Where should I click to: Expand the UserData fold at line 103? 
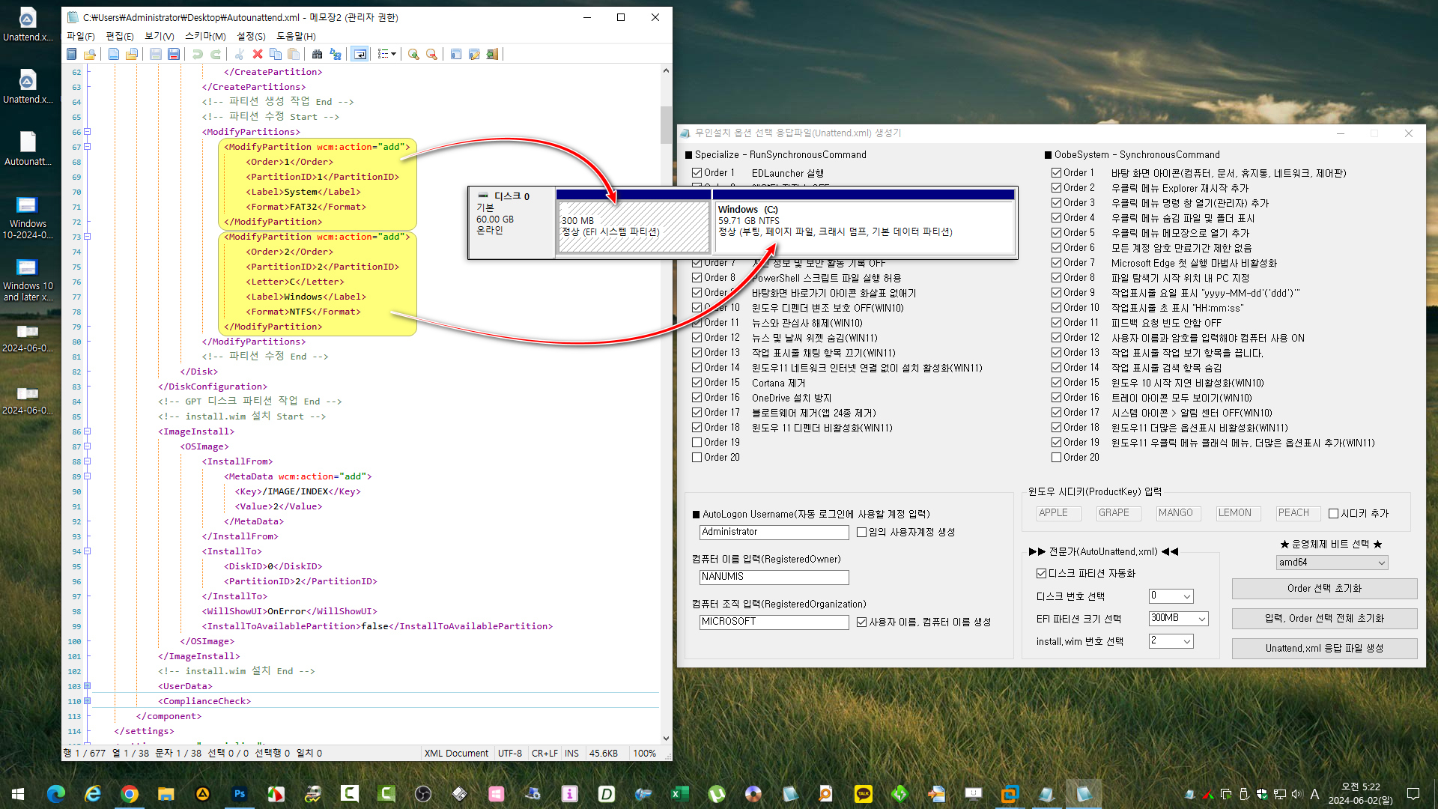87,686
